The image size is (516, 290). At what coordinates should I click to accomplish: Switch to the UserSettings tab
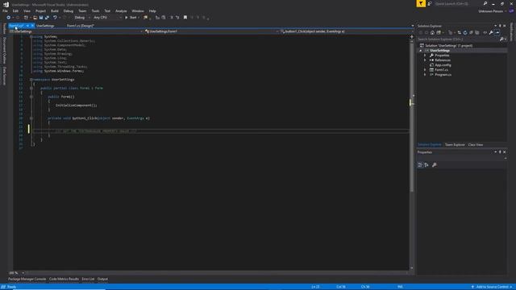pyautogui.click(x=45, y=26)
